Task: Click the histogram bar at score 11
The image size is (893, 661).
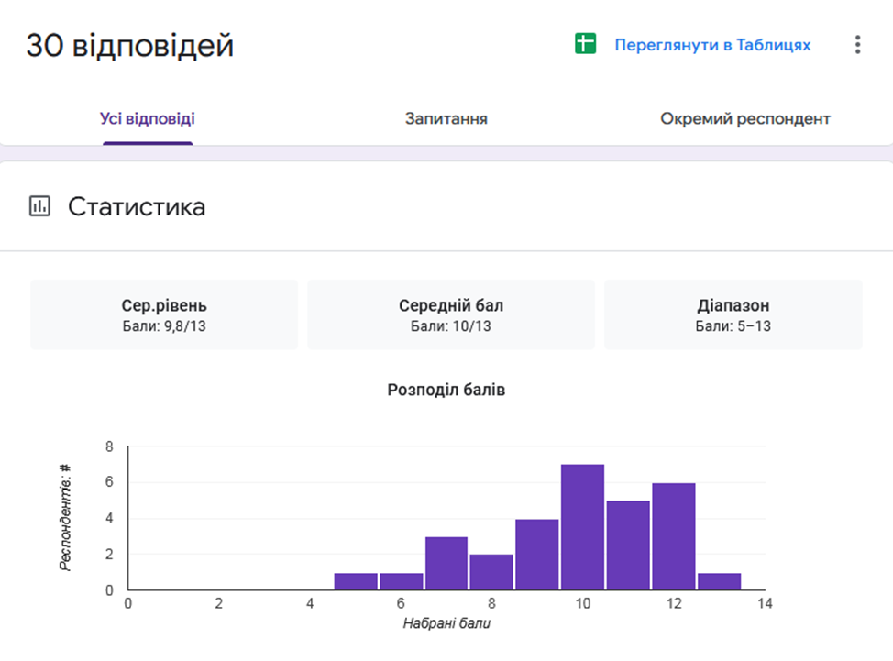Action: point(628,545)
